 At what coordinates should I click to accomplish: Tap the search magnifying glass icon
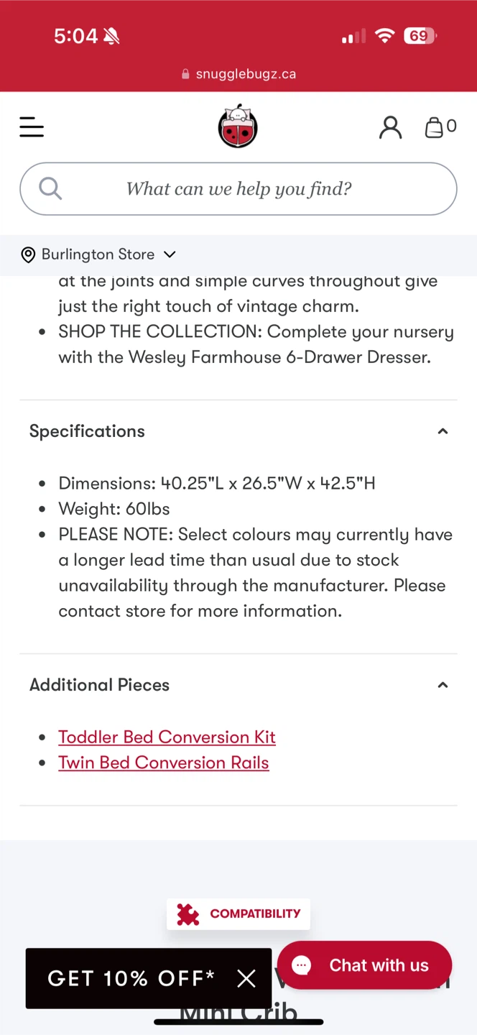point(50,188)
